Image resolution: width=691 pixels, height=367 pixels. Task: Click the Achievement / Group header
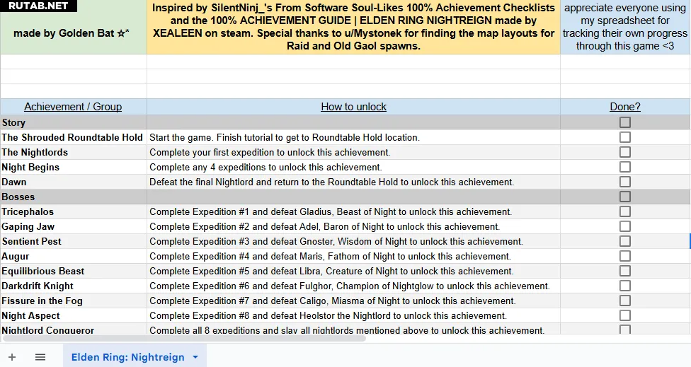click(x=73, y=107)
